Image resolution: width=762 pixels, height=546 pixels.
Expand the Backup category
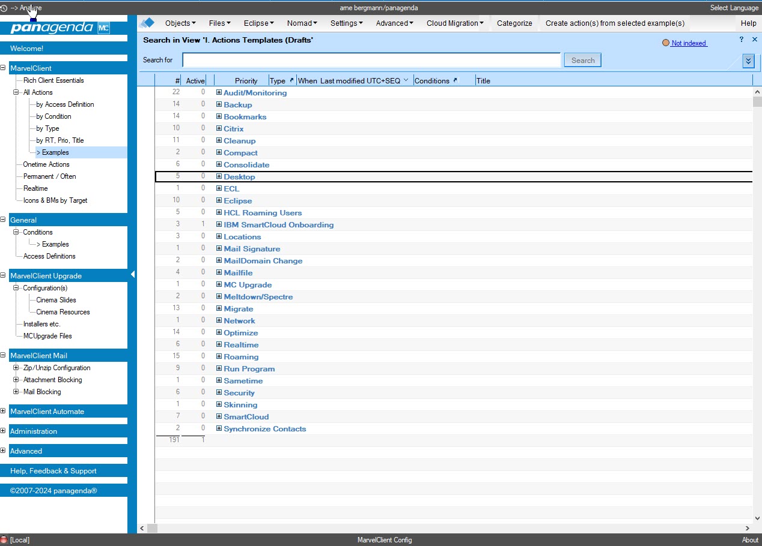tap(219, 104)
